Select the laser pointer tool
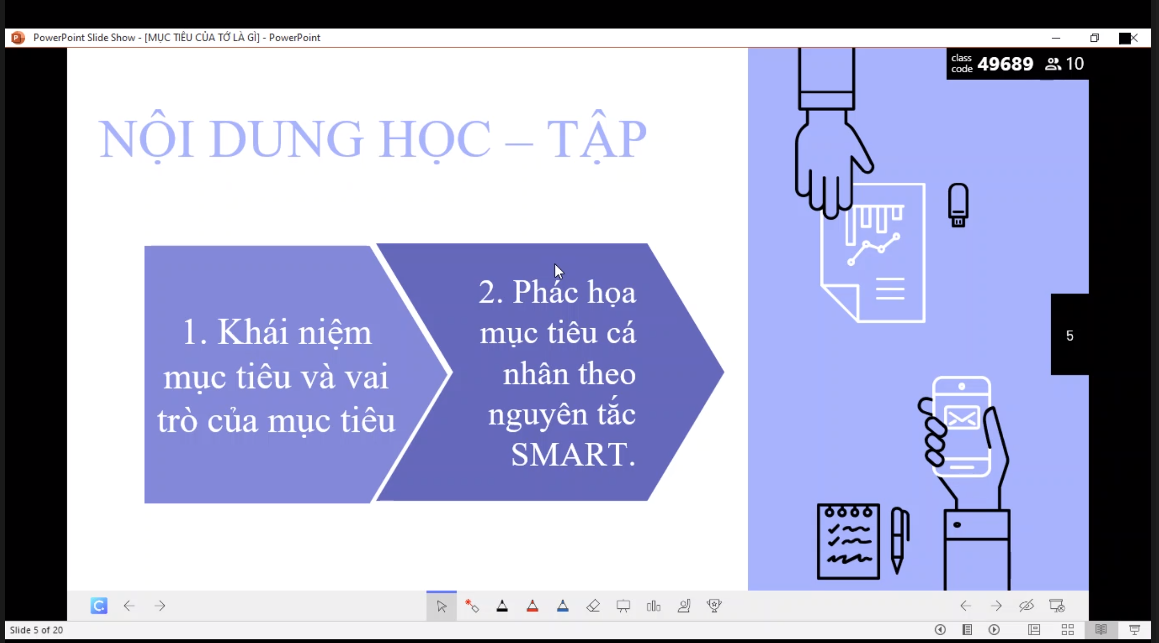Image resolution: width=1159 pixels, height=643 pixels. click(472, 605)
